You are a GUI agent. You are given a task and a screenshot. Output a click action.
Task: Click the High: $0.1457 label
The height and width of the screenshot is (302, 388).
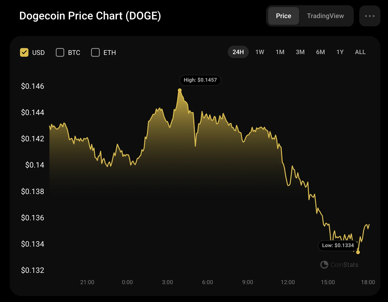[x=200, y=80]
